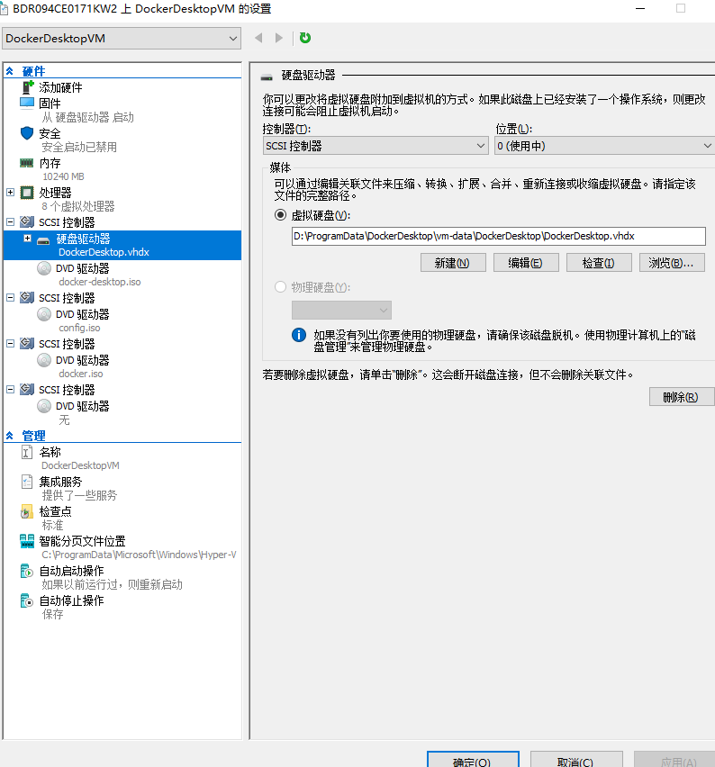This screenshot has width=715, height=767.
Task: Click the 8 个虚拟处理器 text
Action: [78, 206]
